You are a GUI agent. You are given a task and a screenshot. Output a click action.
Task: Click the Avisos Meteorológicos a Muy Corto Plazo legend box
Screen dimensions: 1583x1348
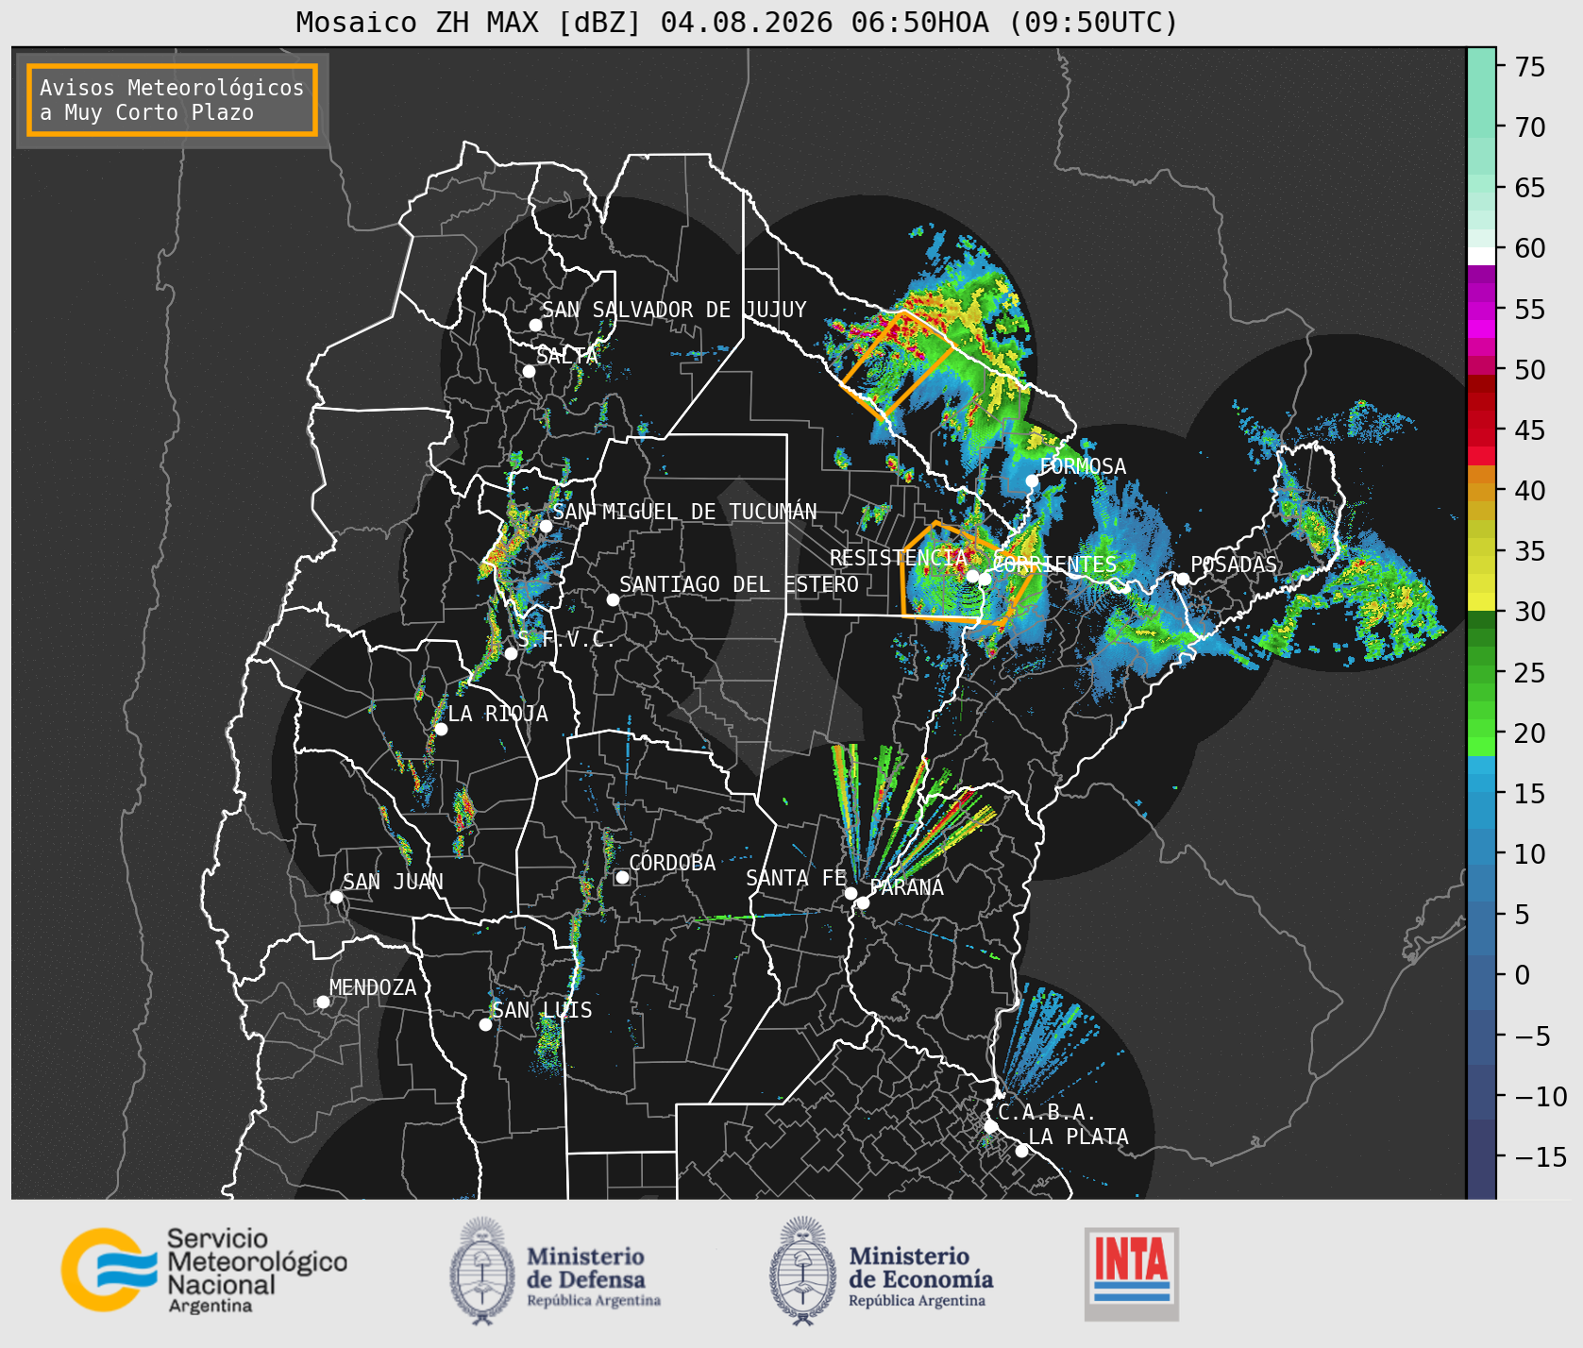172,100
